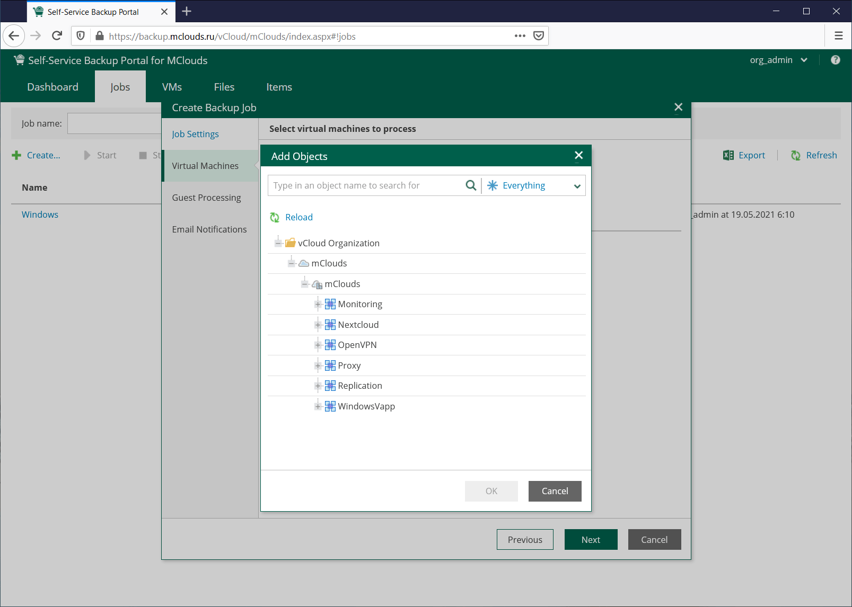Viewport: 852px width, 607px height.
Task: Click the WindowsVapp vApp icon
Action: tap(330, 406)
